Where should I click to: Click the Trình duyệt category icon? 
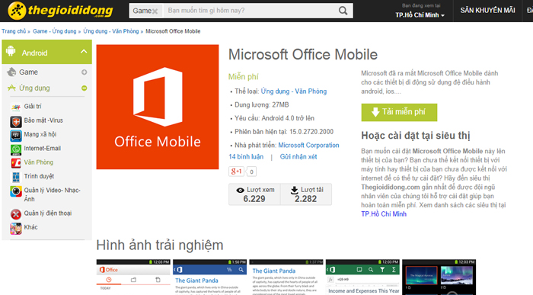click(16, 178)
